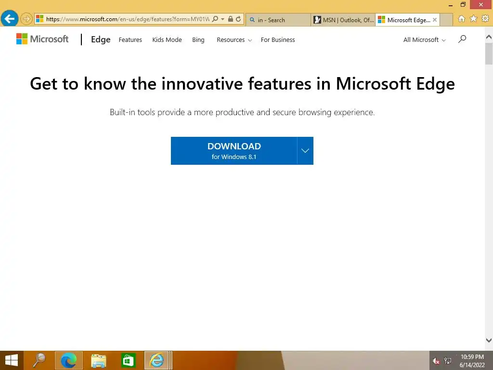Image resolution: width=493 pixels, height=370 pixels.
Task: Click the Home icon in browser toolbar
Action: pos(461,19)
